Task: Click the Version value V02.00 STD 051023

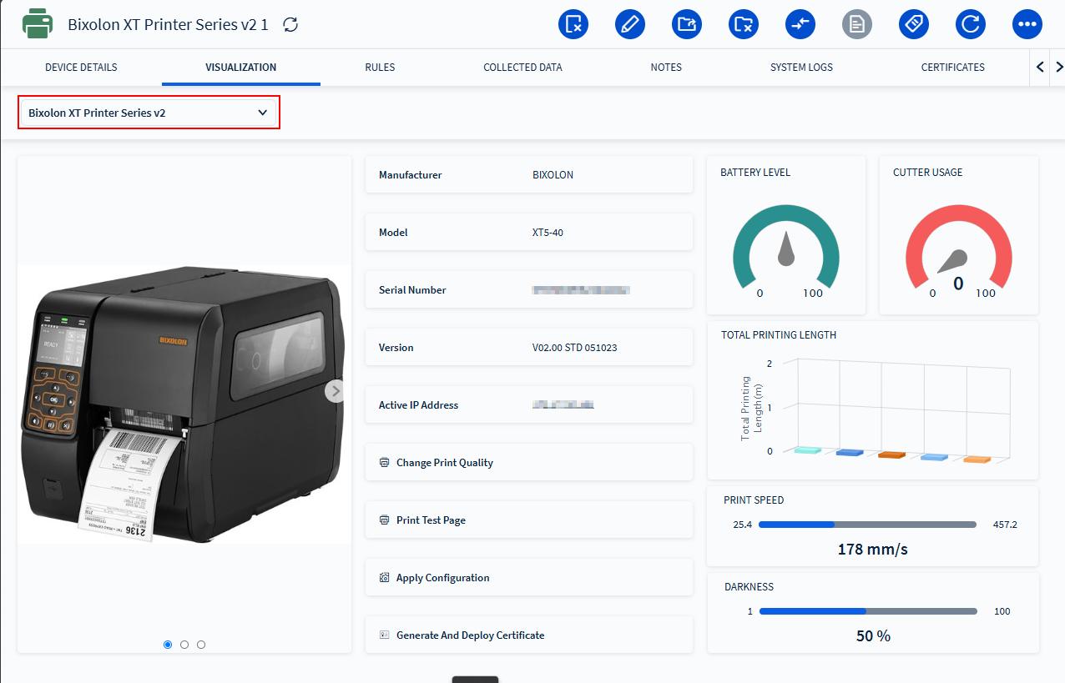Action: click(x=574, y=348)
